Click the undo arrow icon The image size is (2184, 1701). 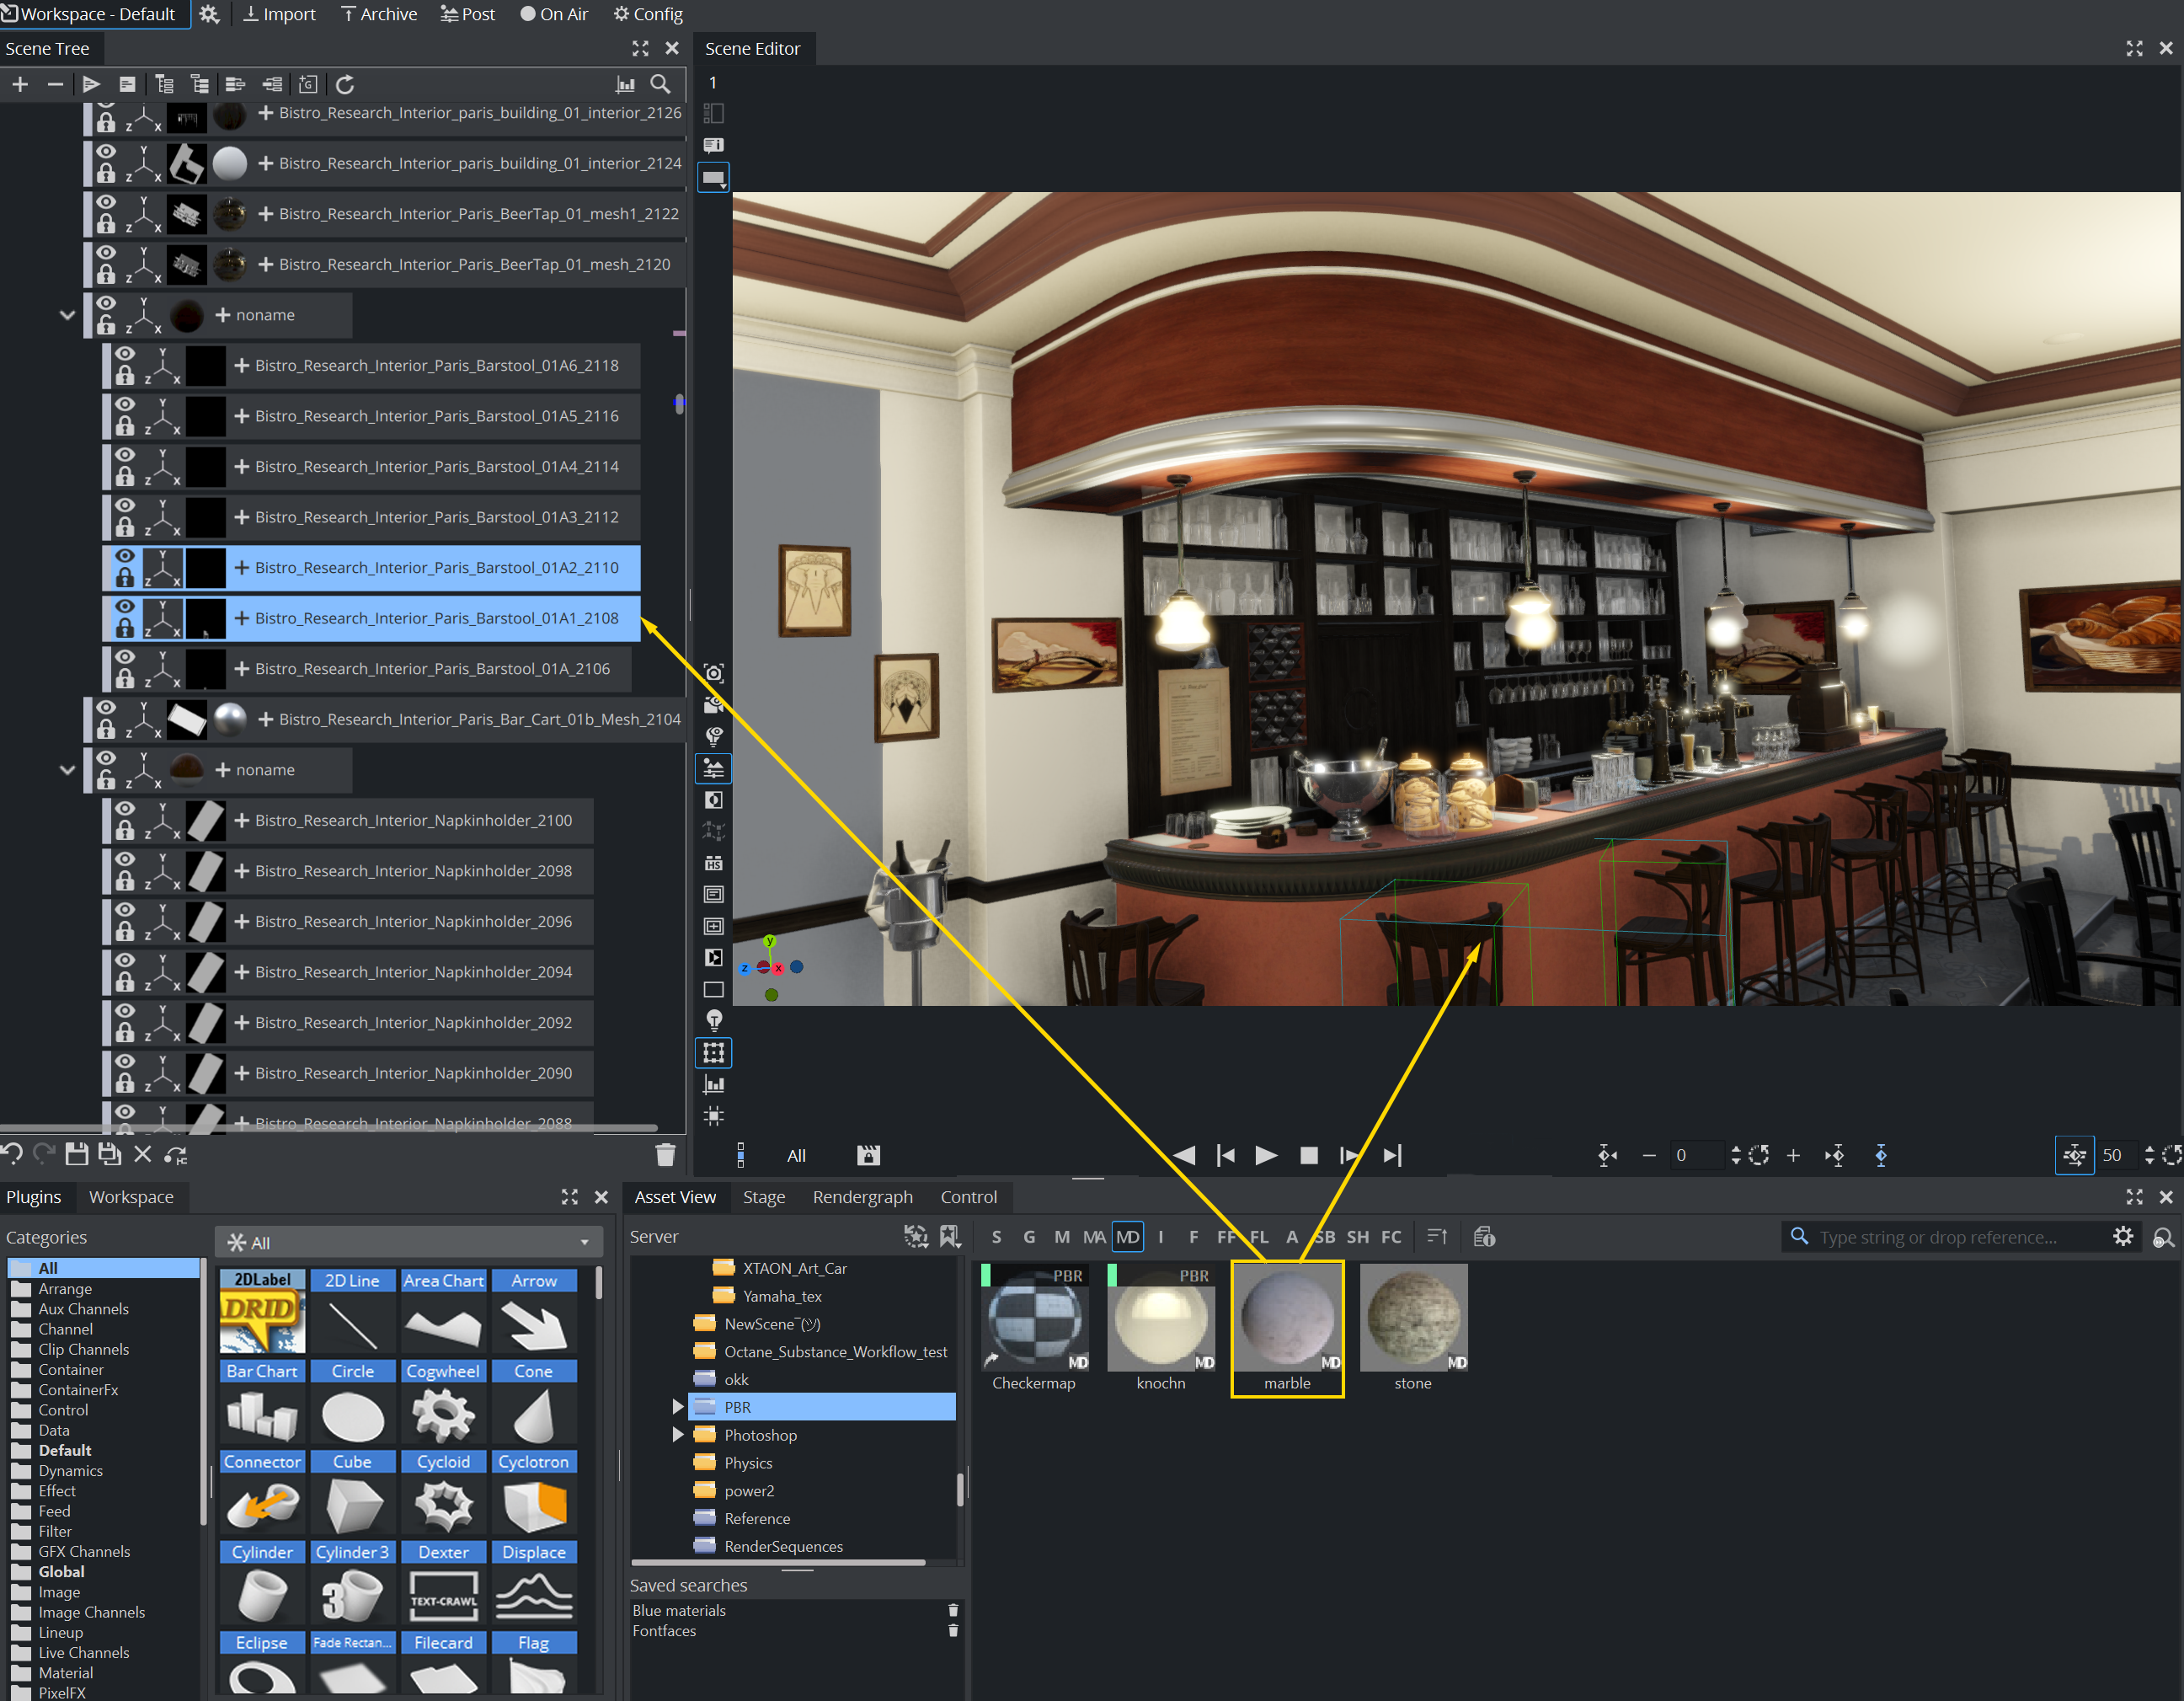click(12, 1154)
